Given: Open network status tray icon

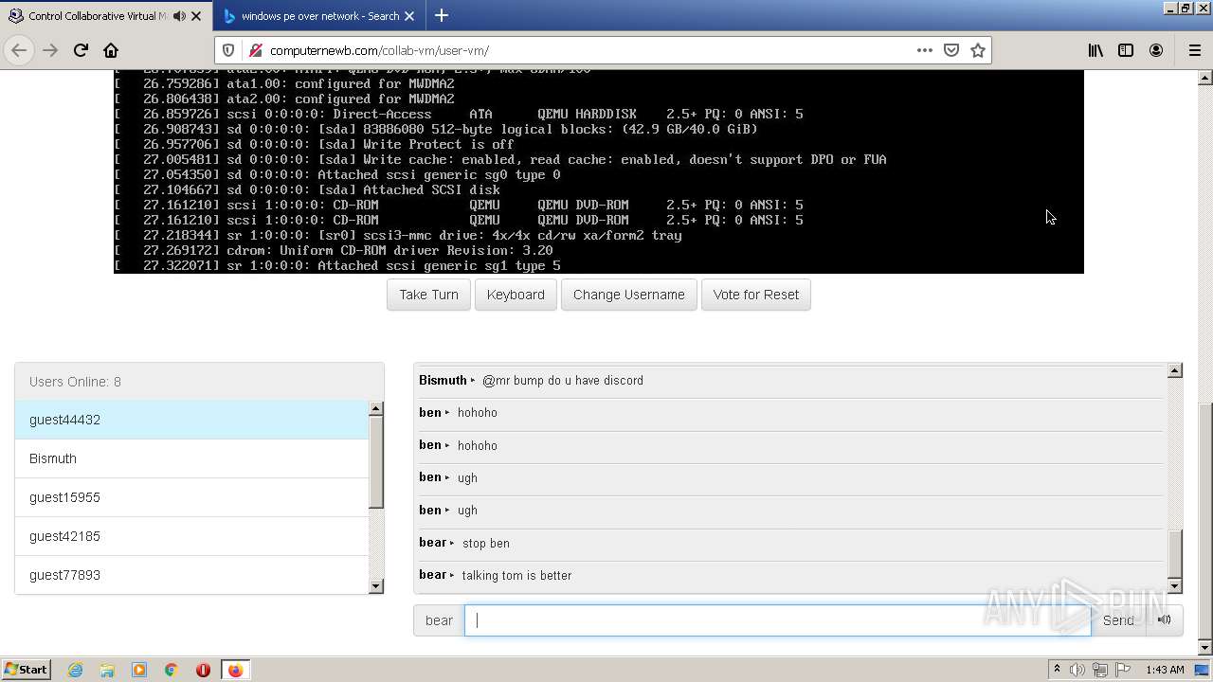Looking at the screenshot, I should tap(1099, 670).
